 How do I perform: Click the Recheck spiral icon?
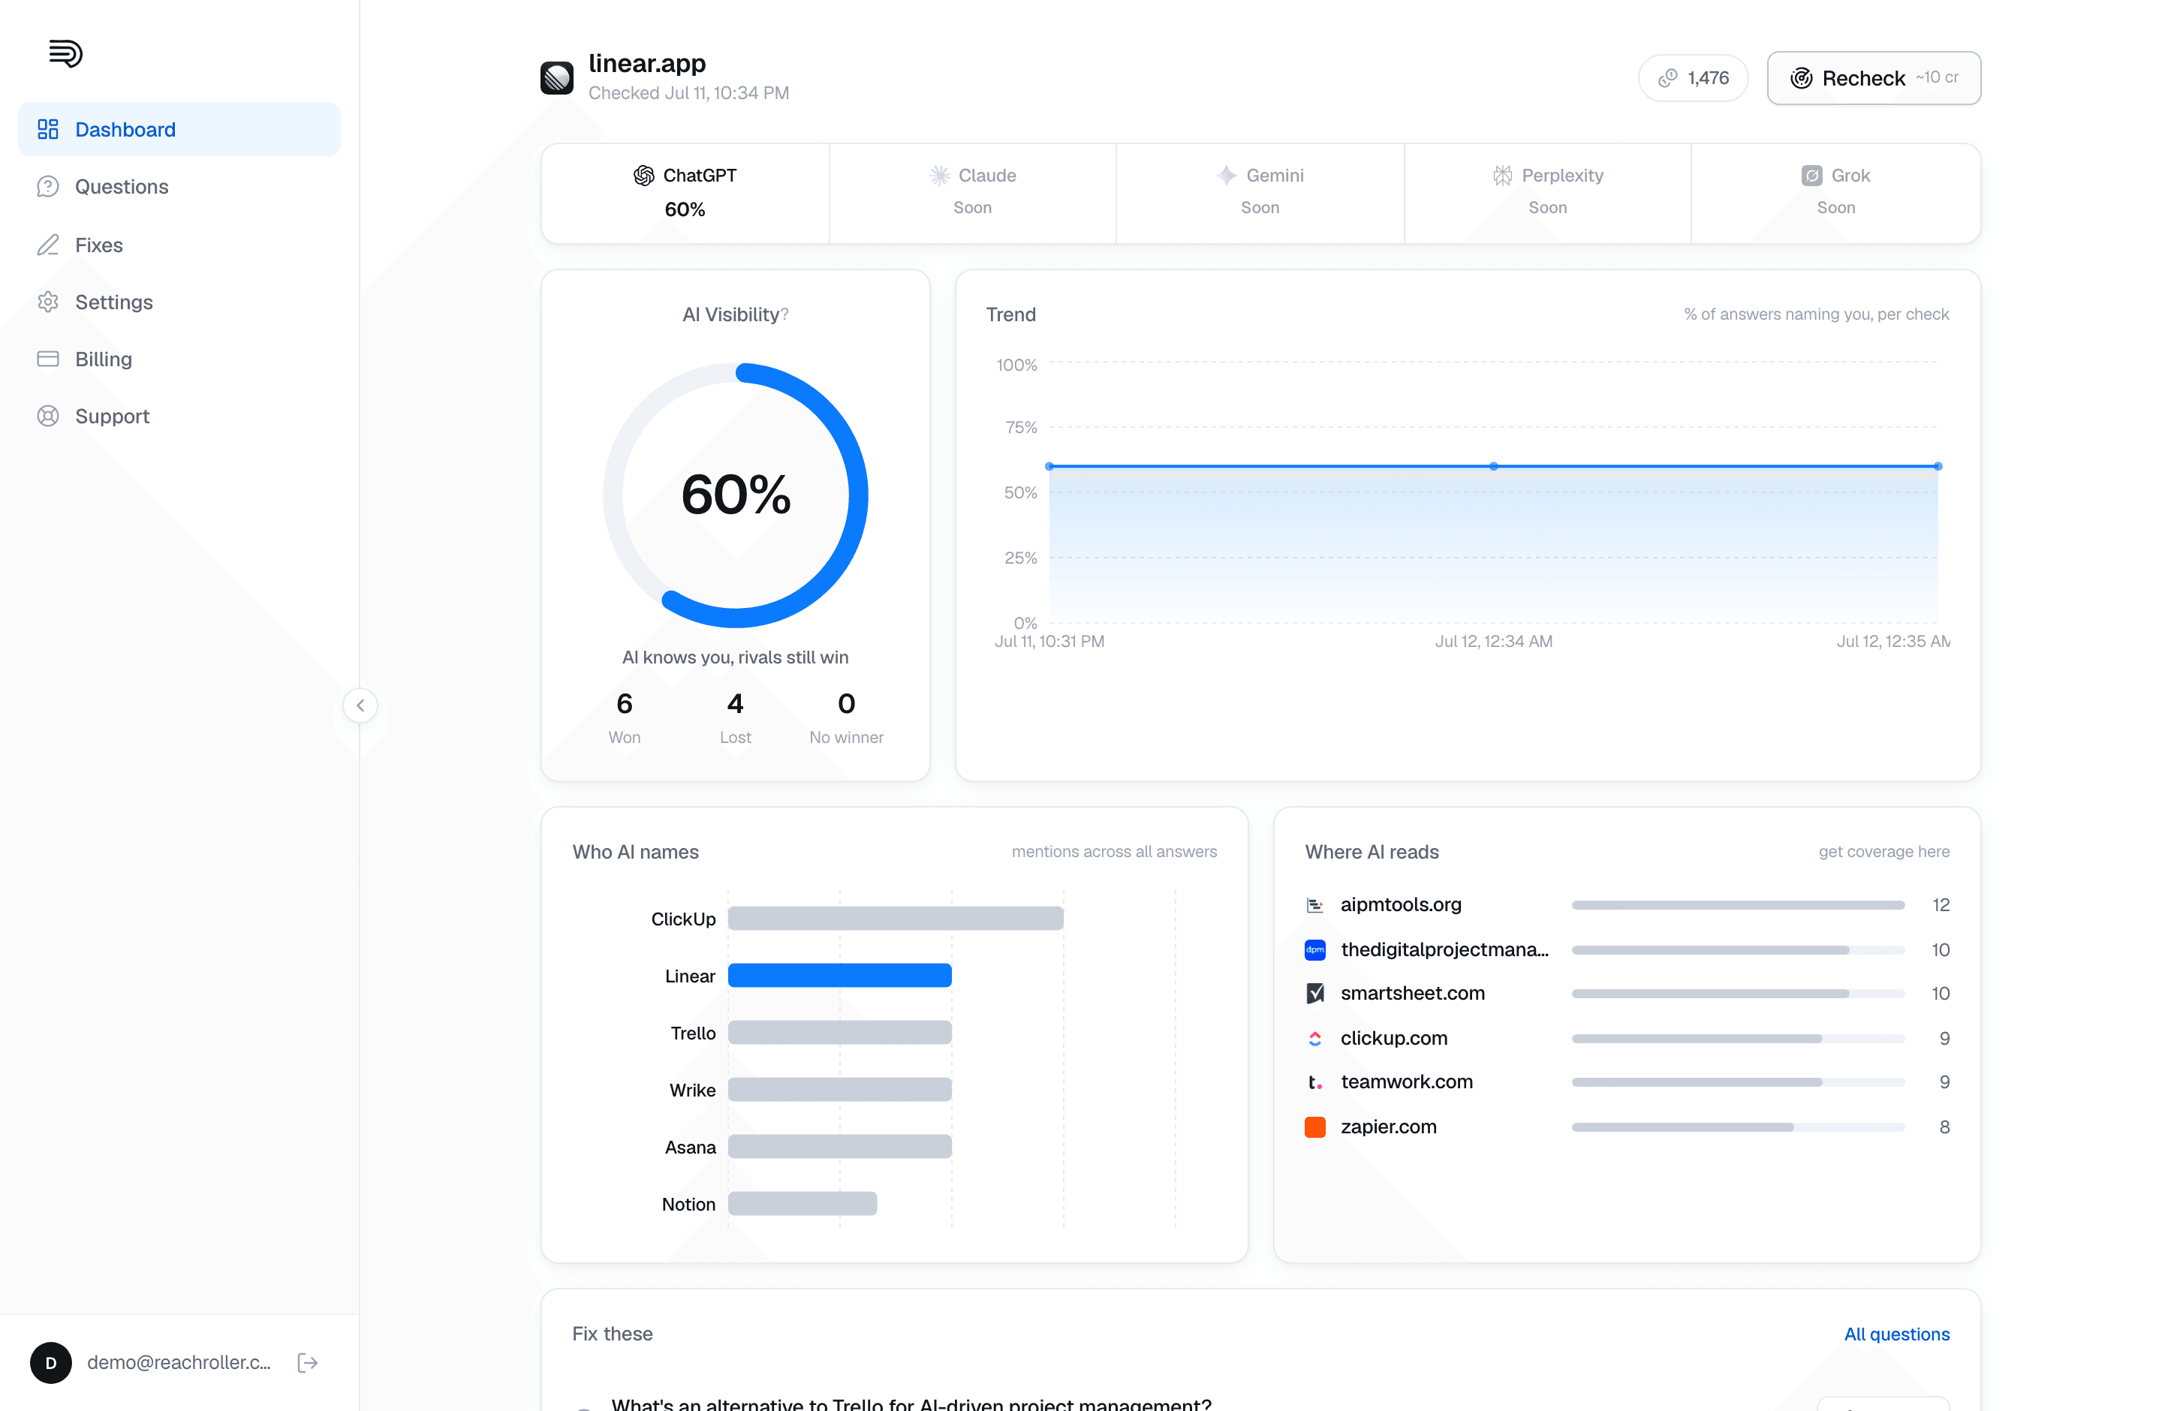coord(1802,78)
